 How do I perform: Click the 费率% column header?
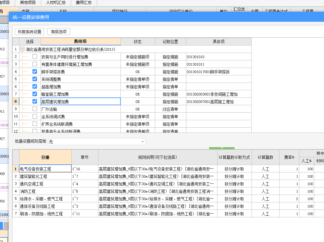click(x=289, y=157)
